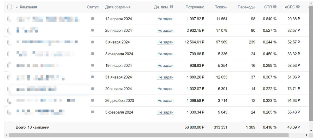
Task: Select eCPC value 73.71 ₽
Action: 294,89
